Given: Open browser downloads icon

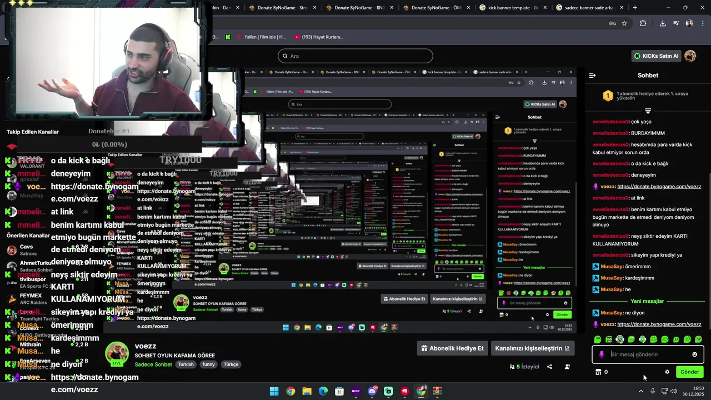Looking at the screenshot, I should tap(663, 23).
